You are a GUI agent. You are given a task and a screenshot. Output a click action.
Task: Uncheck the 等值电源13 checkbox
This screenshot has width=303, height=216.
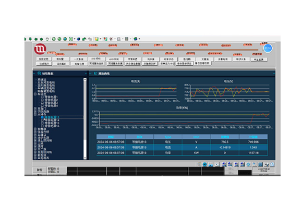point(42,117)
